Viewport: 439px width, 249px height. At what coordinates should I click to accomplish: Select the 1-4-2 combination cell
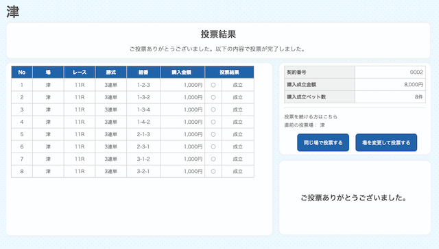point(143,122)
